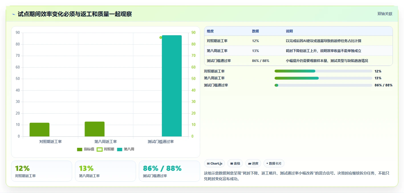This screenshot has width=404, height=193.
Task: Select the 表格 tag chip
Action: coord(235,163)
